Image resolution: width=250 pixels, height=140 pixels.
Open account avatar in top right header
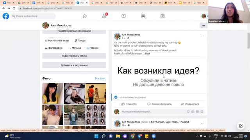click(x=204, y=16)
